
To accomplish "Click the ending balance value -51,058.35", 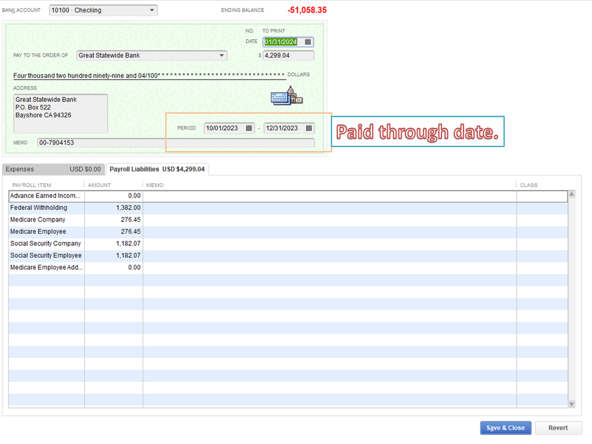I will pos(307,10).
